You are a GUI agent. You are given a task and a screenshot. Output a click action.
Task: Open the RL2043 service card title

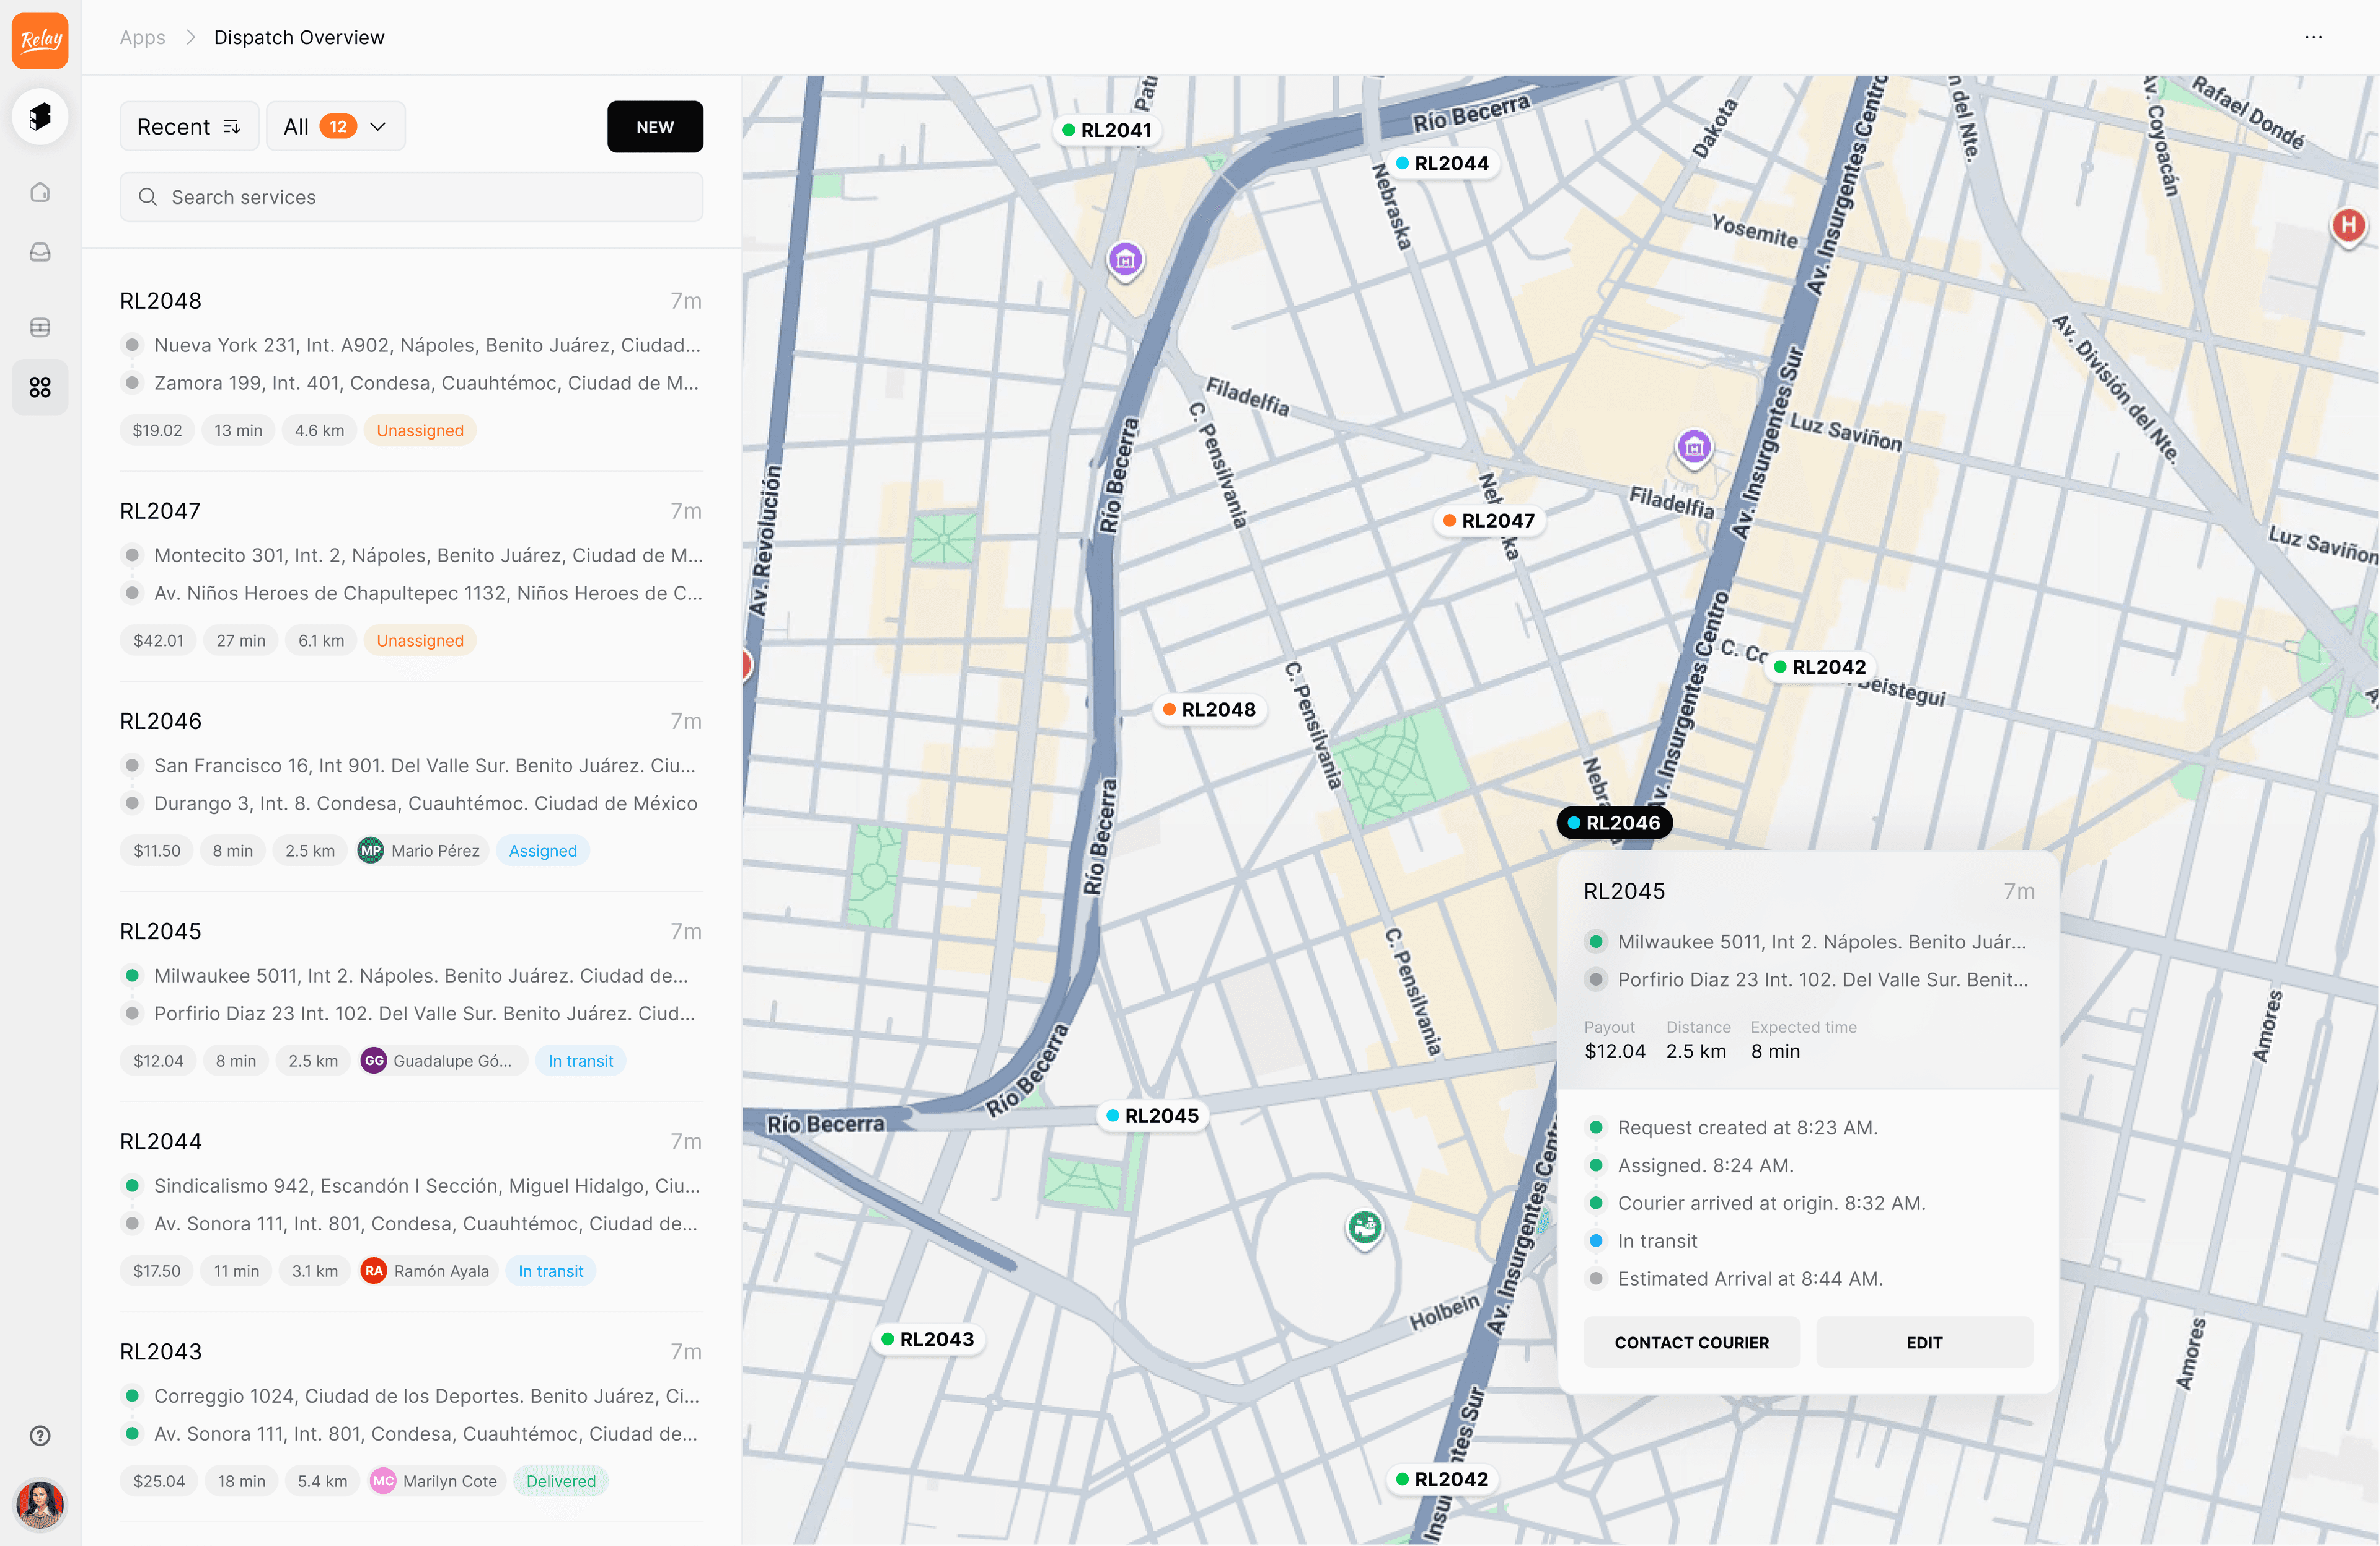[x=160, y=1351]
